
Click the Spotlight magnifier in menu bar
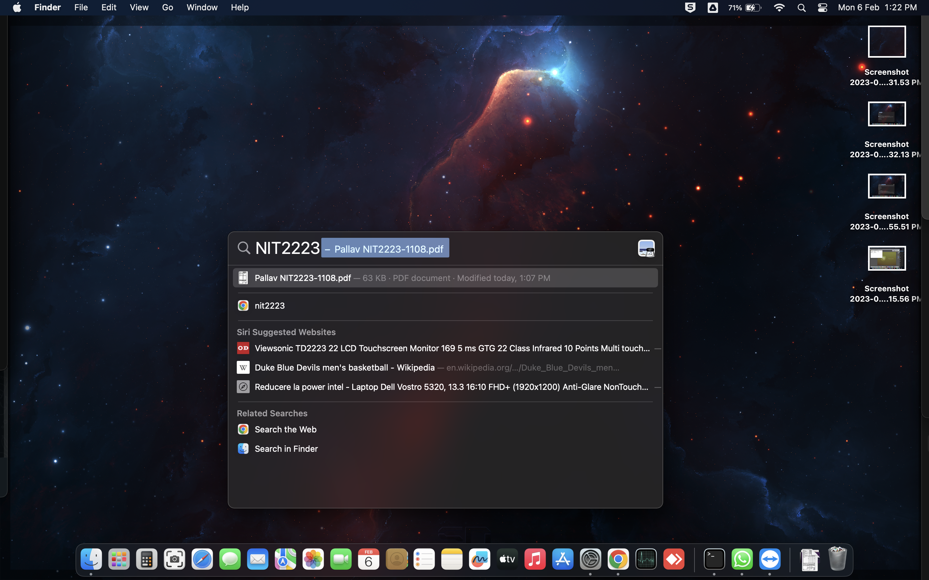coord(801,8)
